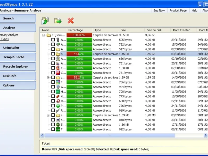
Task: Click the file icon in the 1,58 KB row
Action: [58, 68]
